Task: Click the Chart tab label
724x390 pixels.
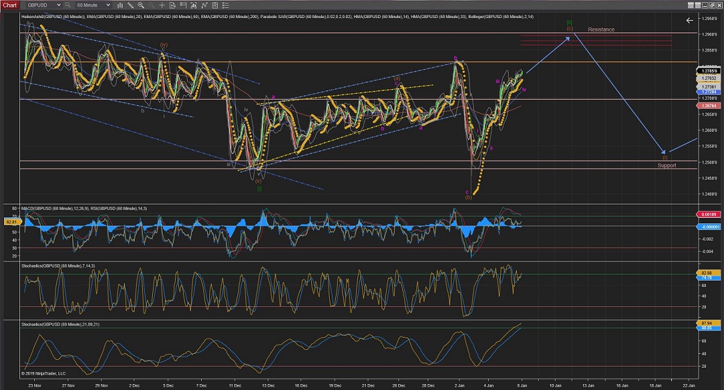Action: click(x=10, y=5)
